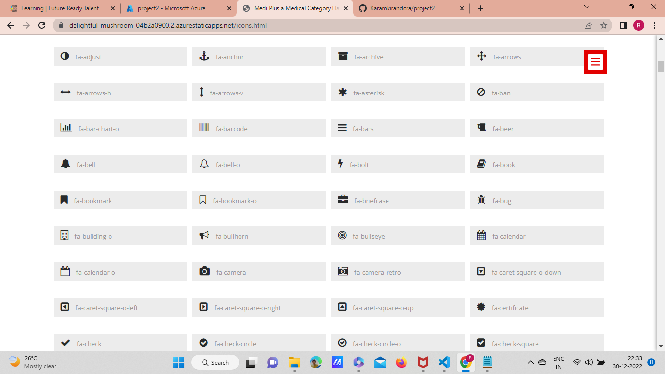Image resolution: width=665 pixels, height=374 pixels.
Task: Bookmark this page using the star icon
Action: [603, 25]
